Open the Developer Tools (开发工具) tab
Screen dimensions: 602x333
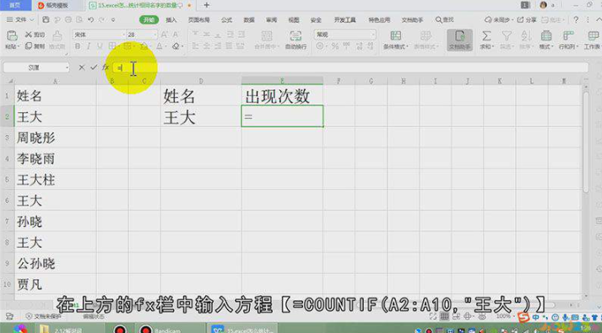[x=344, y=20]
